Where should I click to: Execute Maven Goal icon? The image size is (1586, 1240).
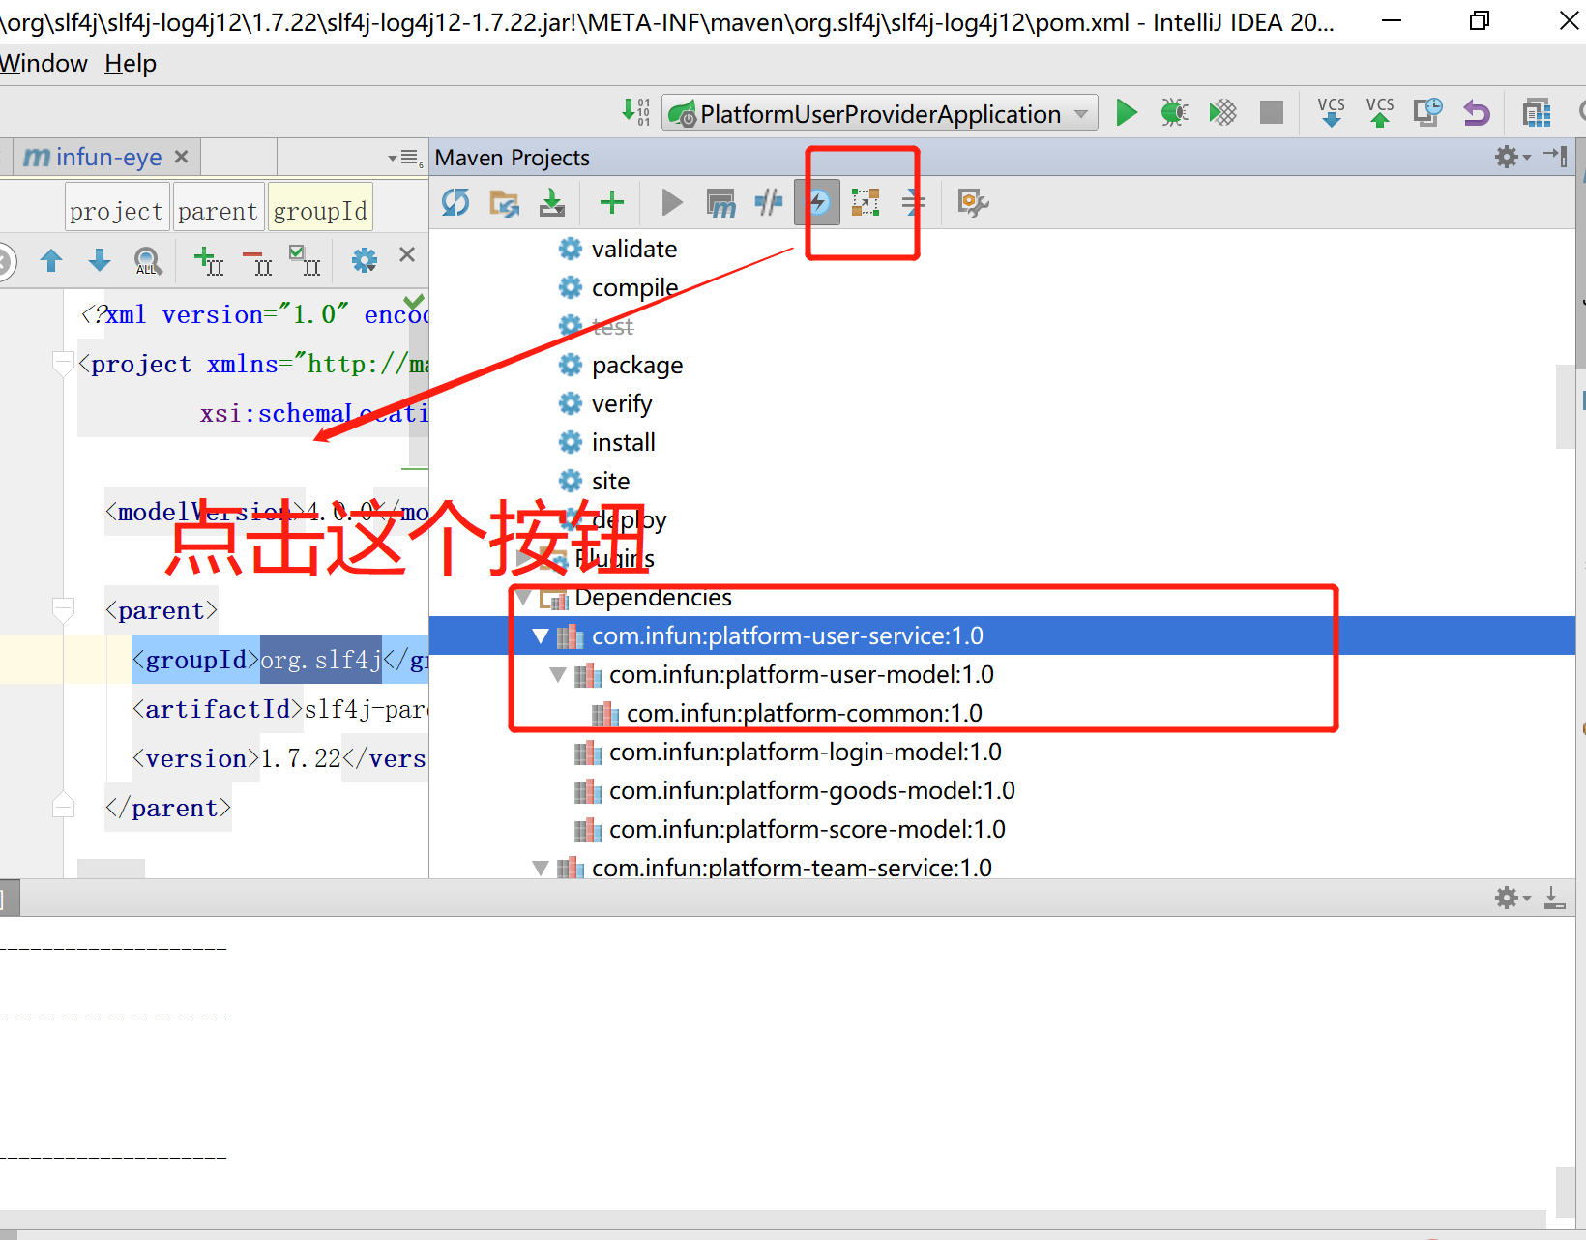click(x=720, y=202)
